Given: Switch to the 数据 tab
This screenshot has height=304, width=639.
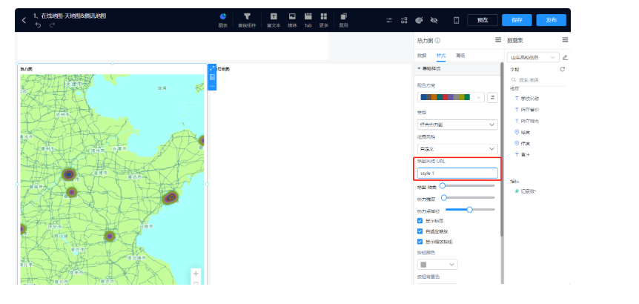Looking at the screenshot, I should [x=422, y=56].
